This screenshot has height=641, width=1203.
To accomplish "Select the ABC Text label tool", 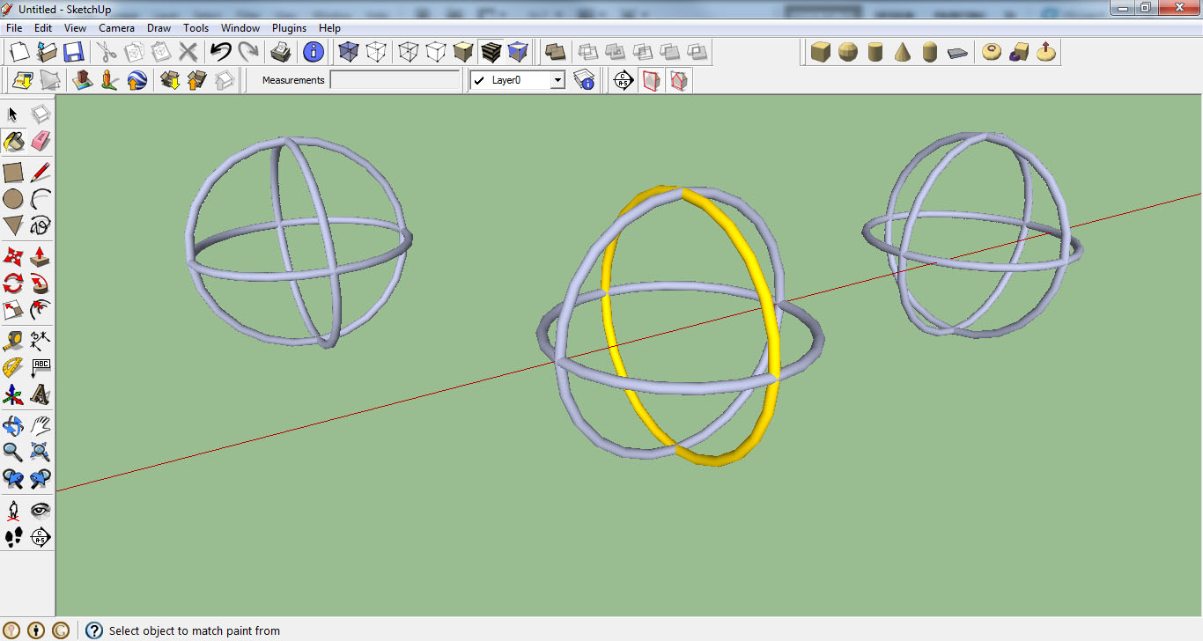I will pyautogui.click(x=41, y=367).
